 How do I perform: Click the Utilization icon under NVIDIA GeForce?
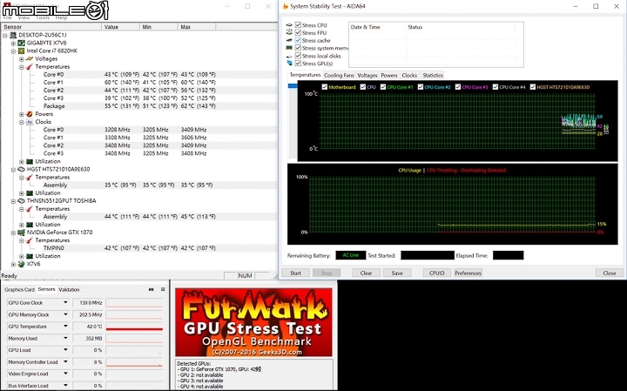pos(30,256)
